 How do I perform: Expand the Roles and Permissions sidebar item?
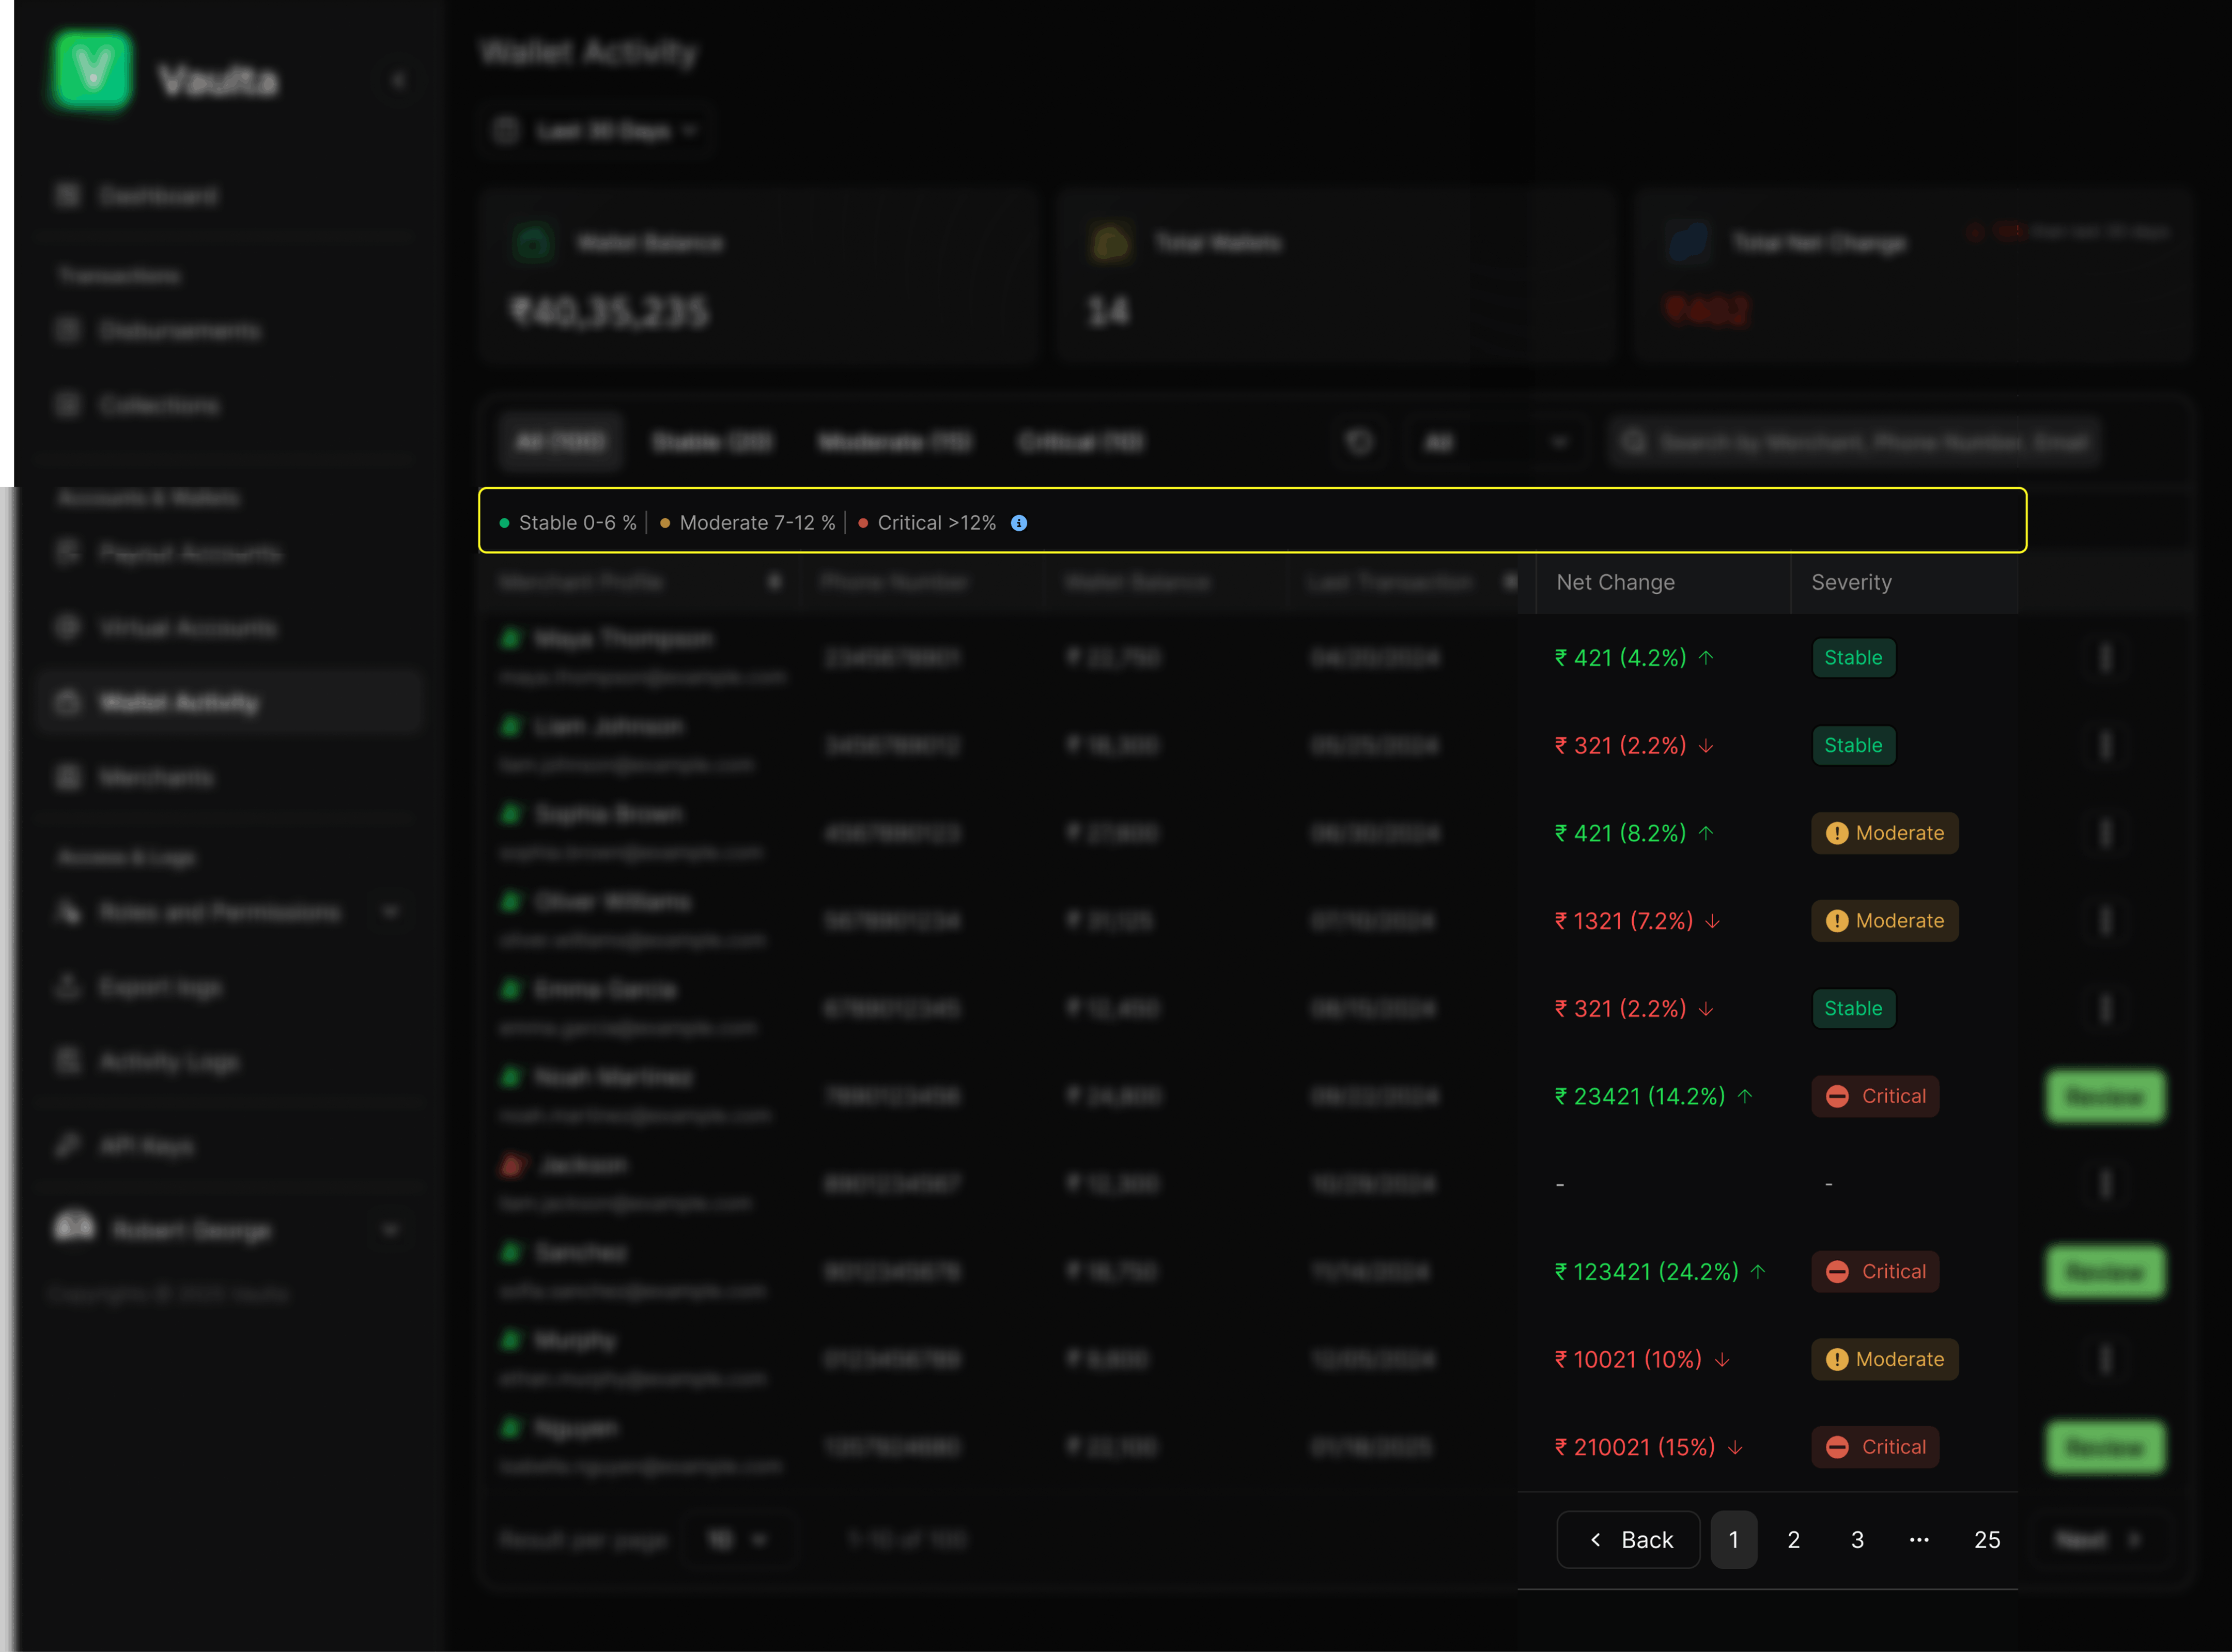pyautogui.click(x=391, y=912)
